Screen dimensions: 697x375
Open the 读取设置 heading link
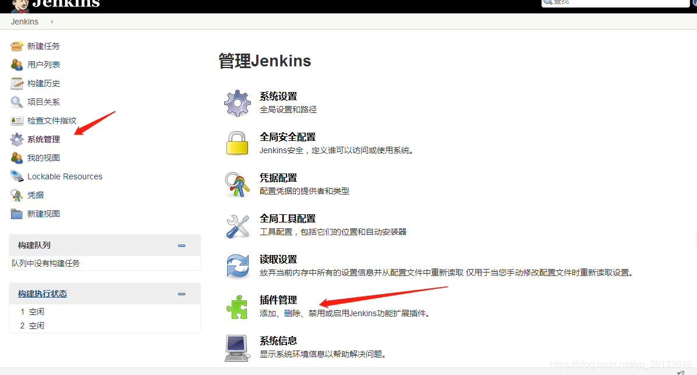coord(278,260)
